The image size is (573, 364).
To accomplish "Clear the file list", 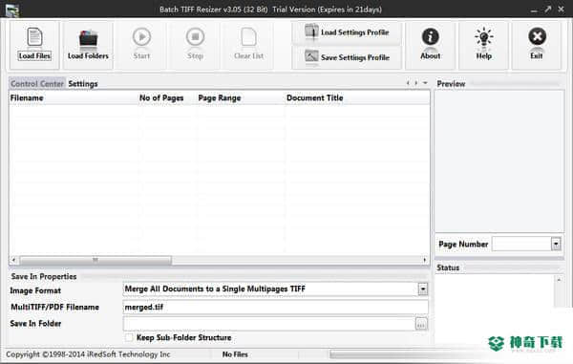I will click(248, 45).
